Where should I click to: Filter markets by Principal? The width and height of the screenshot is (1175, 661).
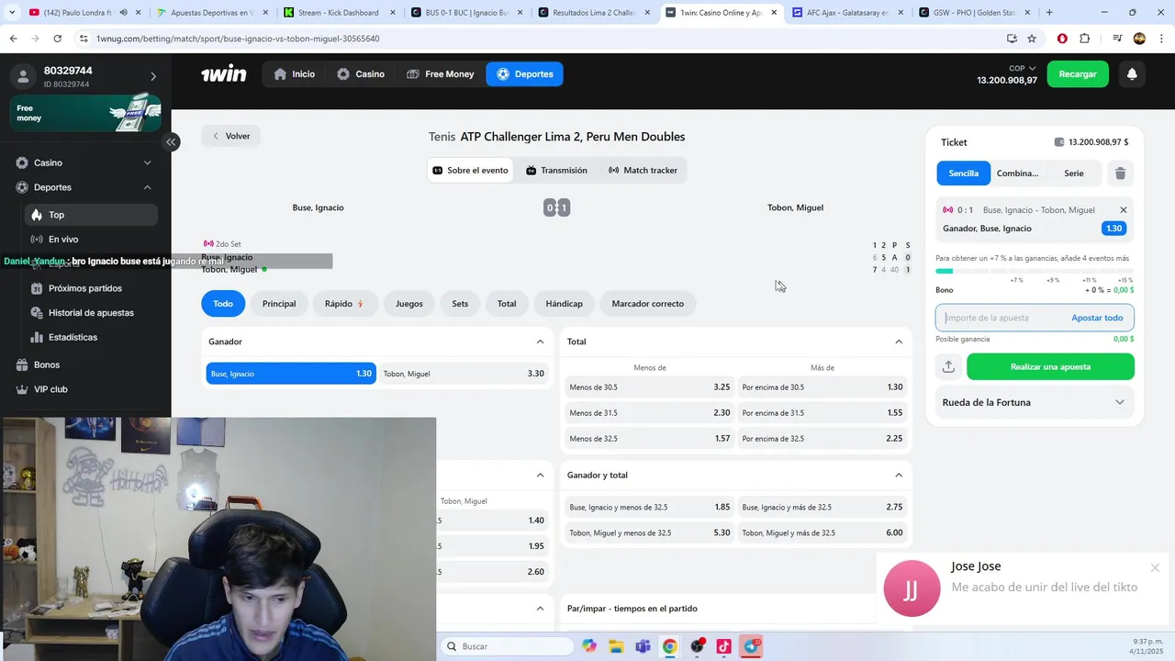(279, 304)
